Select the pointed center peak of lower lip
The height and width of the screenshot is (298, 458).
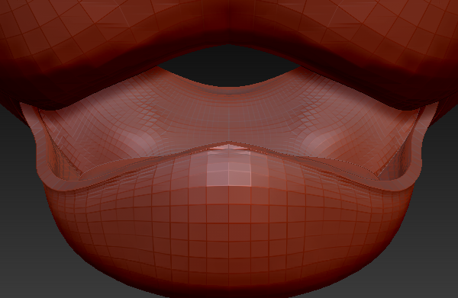point(229,146)
